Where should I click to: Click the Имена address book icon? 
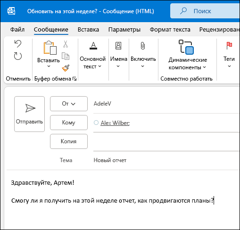click(x=118, y=46)
